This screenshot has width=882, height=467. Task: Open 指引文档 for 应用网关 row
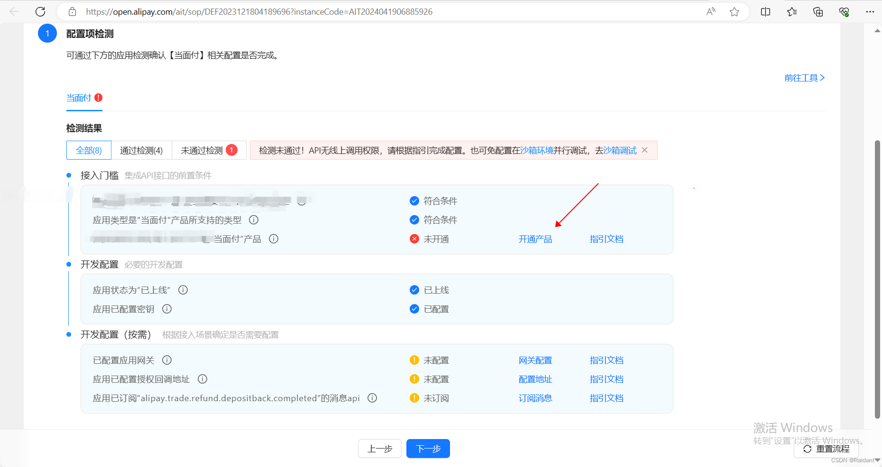[x=606, y=360]
